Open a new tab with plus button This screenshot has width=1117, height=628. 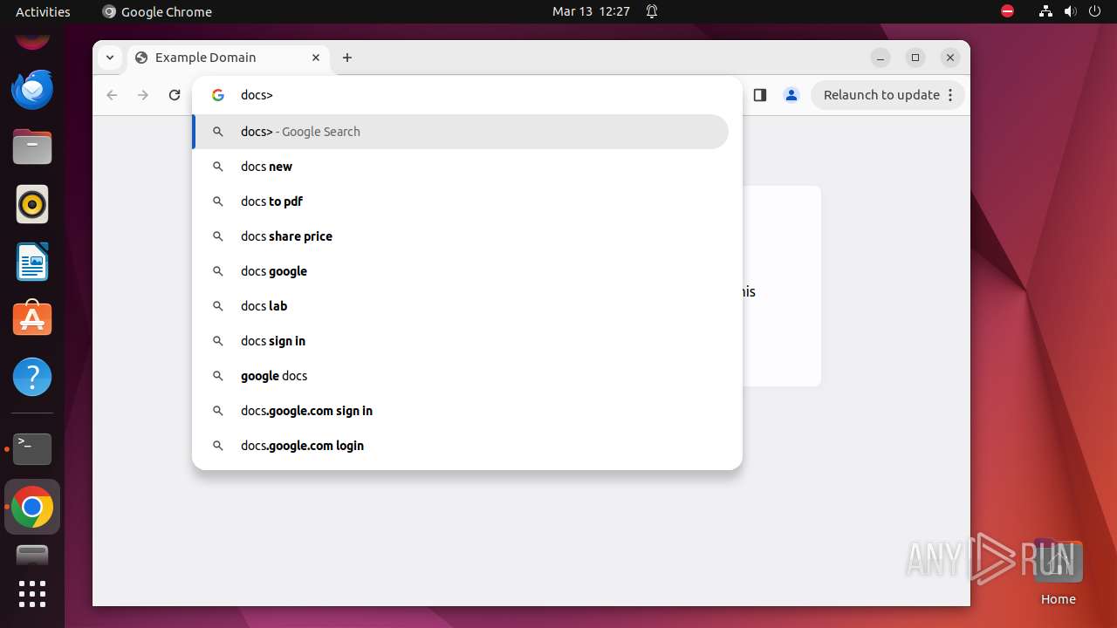pos(347,58)
